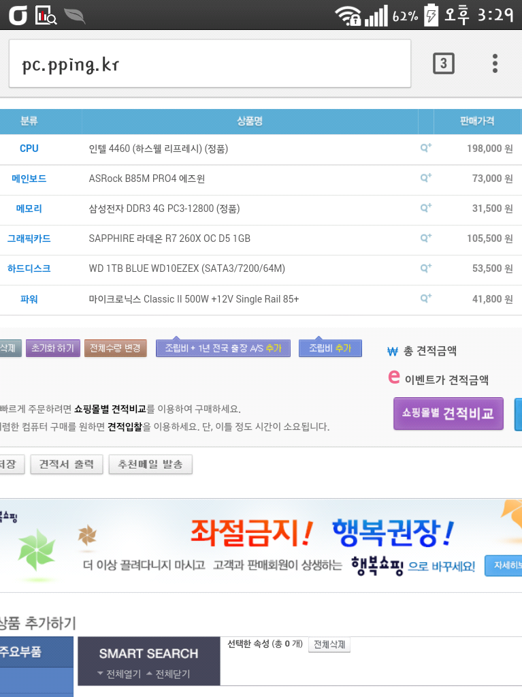Tap the battery charging status icon
The width and height of the screenshot is (522, 697).
point(431,16)
